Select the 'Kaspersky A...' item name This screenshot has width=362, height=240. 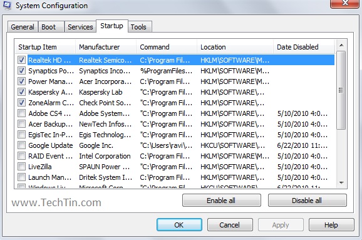(50, 92)
